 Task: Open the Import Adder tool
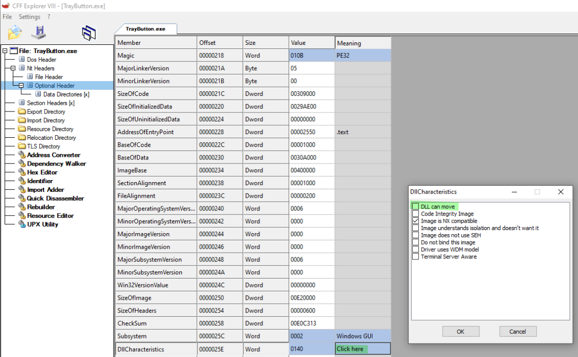click(x=45, y=189)
